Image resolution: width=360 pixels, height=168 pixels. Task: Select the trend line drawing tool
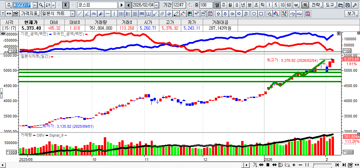80,14
